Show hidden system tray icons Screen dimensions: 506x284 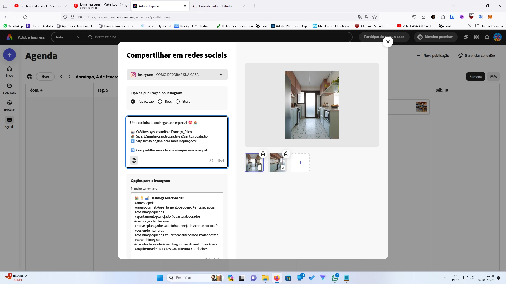click(x=445, y=278)
